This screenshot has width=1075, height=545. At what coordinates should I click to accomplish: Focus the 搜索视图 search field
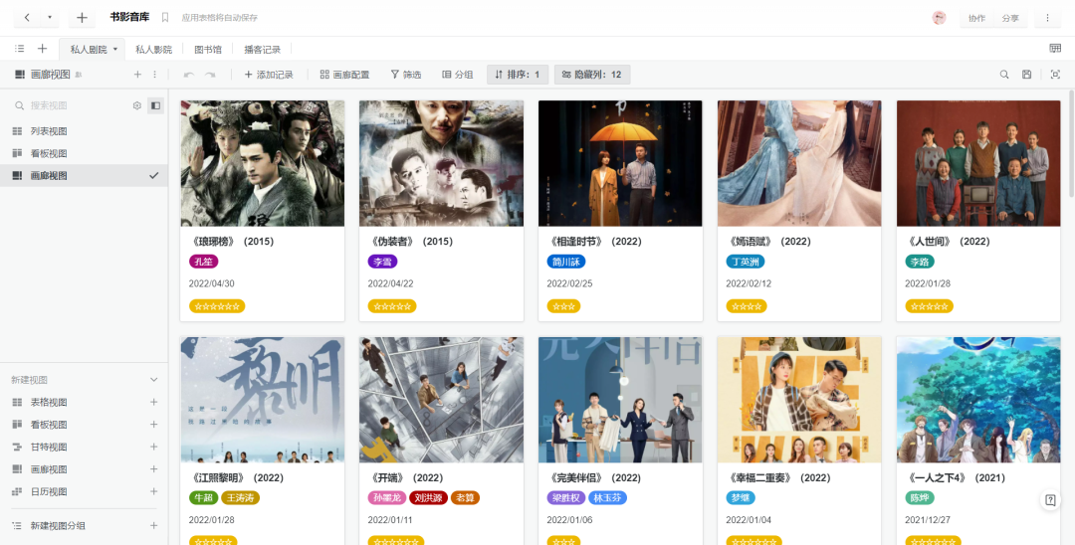click(72, 105)
